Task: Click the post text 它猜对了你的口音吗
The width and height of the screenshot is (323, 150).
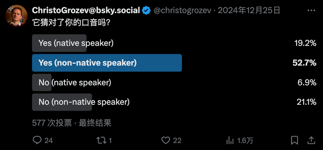Action: (x=71, y=23)
